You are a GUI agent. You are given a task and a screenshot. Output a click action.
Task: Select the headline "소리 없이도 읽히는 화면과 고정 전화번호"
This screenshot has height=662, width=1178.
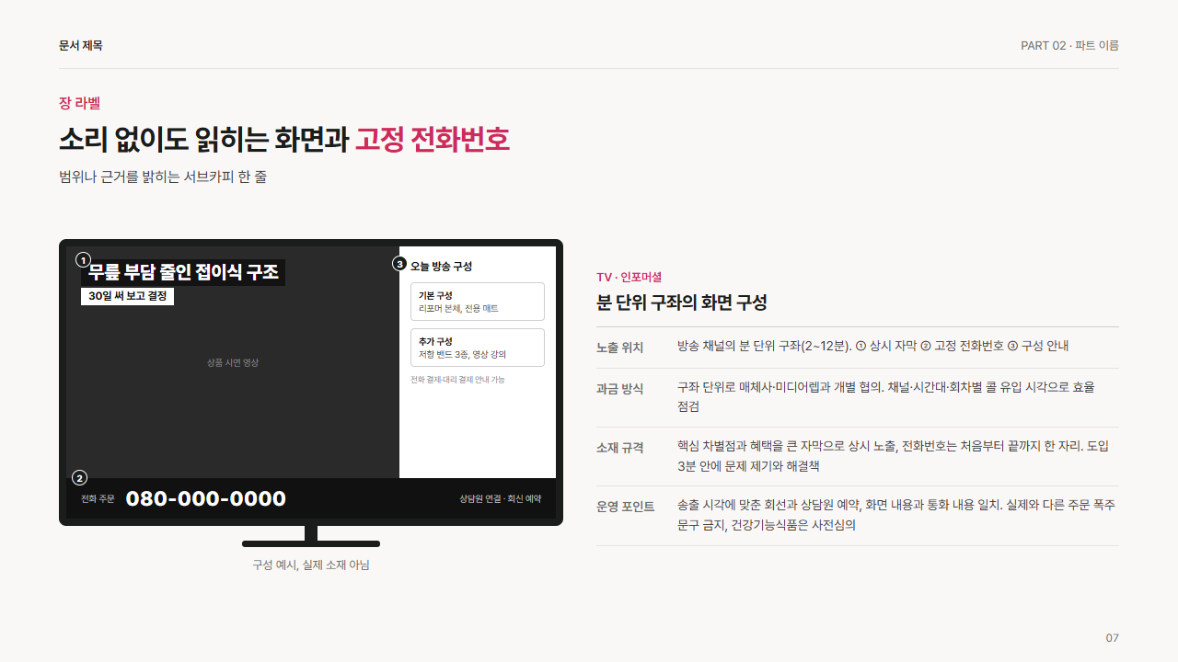[x=284, y=140]
